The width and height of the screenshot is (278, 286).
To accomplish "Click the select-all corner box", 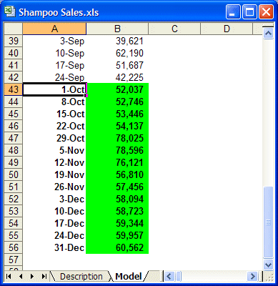I will pyautogui.click(x=14, y=29).
